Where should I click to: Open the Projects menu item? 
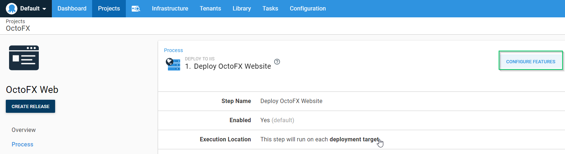(x=109, y=9)
